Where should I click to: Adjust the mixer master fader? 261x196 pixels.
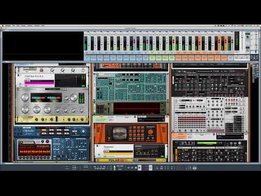click(x=242, y=36)
